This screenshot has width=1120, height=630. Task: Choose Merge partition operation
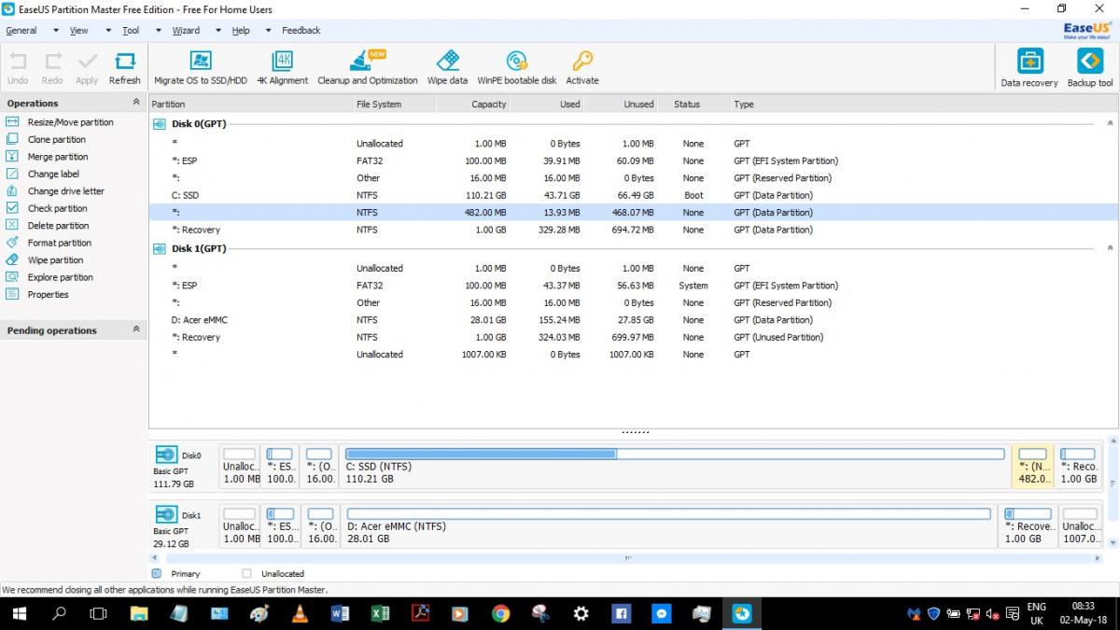[x=58, y=157]
